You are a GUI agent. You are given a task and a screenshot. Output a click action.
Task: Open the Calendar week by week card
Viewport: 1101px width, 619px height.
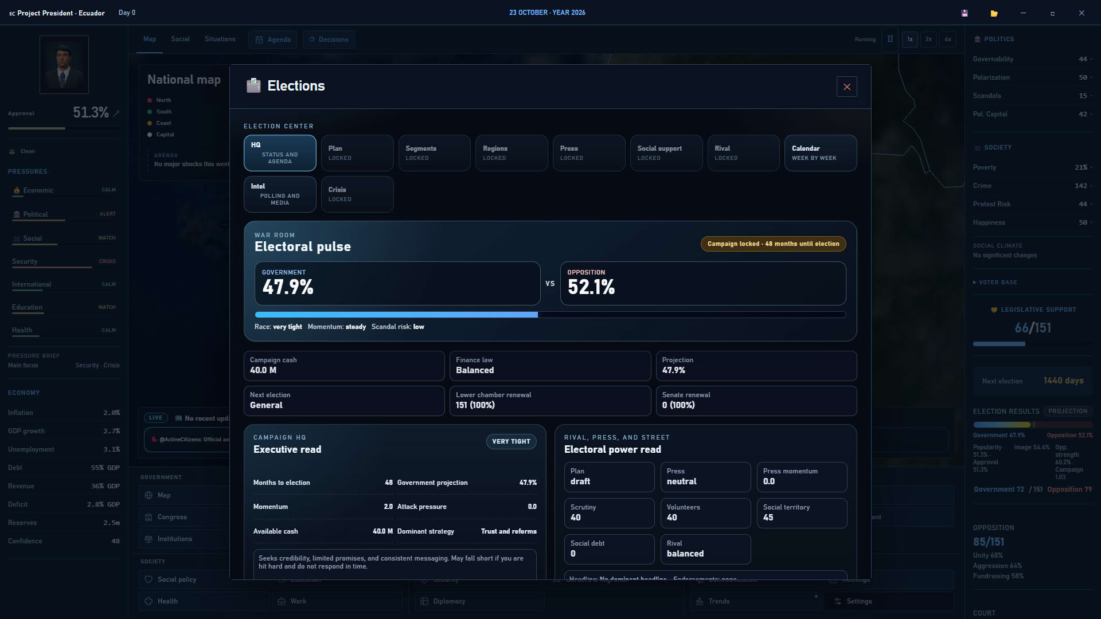[821, 153]
